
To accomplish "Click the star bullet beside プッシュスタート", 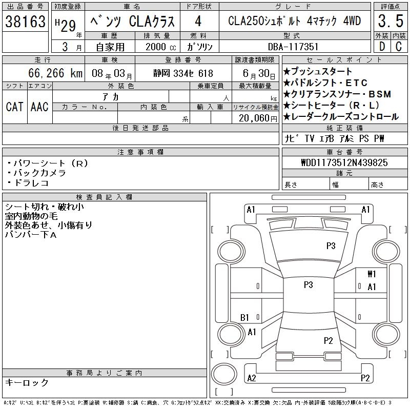I will click(x=286, y=71).
